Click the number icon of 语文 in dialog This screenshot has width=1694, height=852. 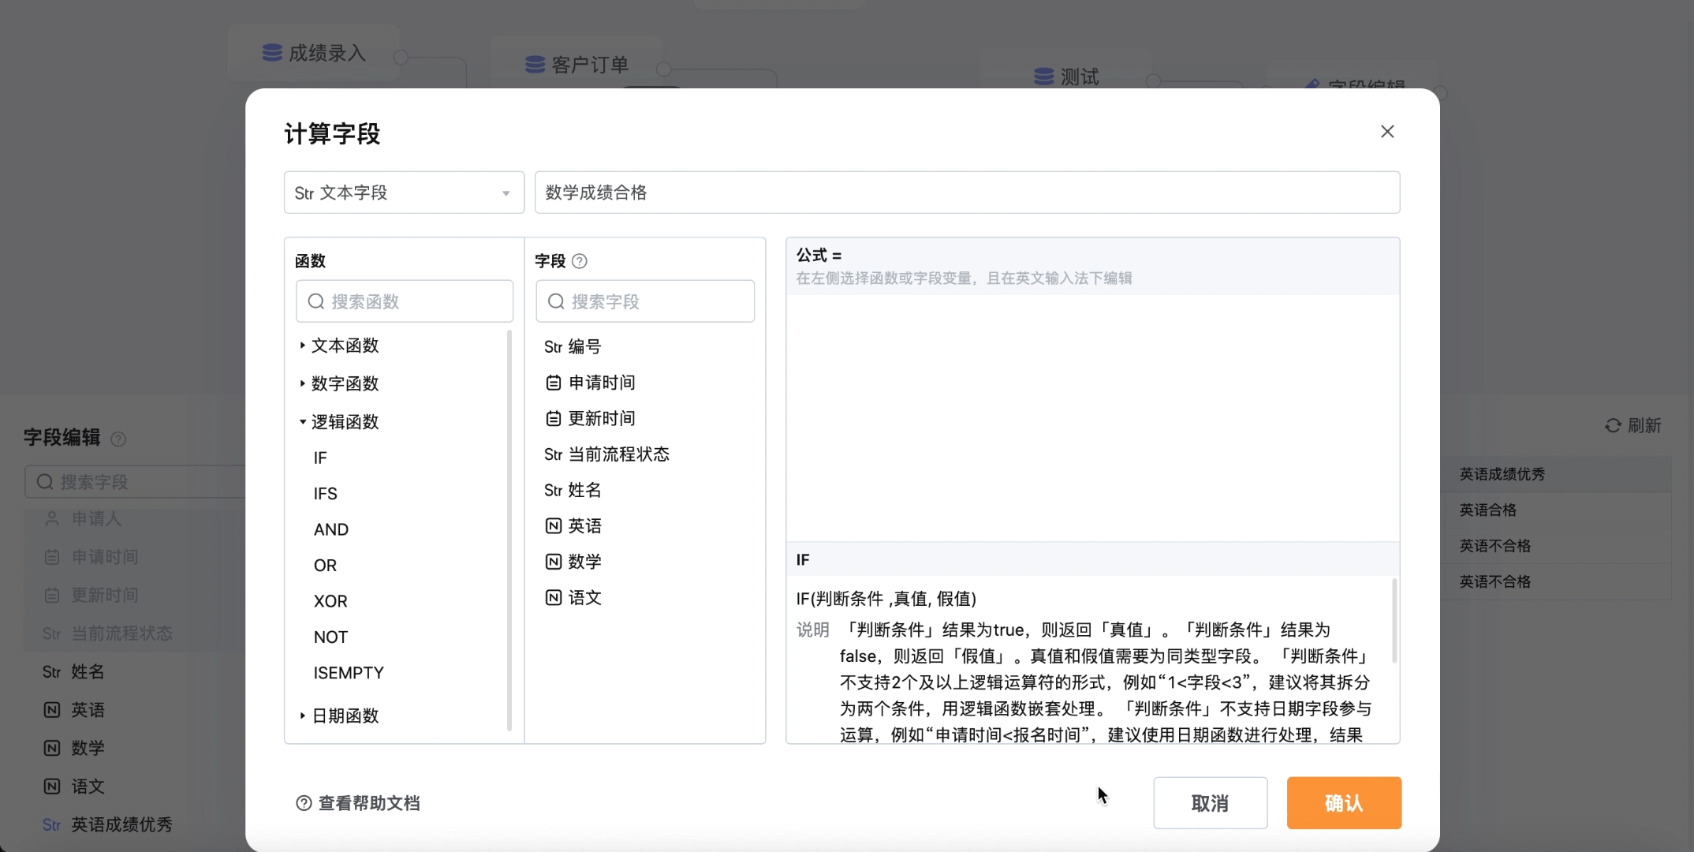[x=554, y=598]
